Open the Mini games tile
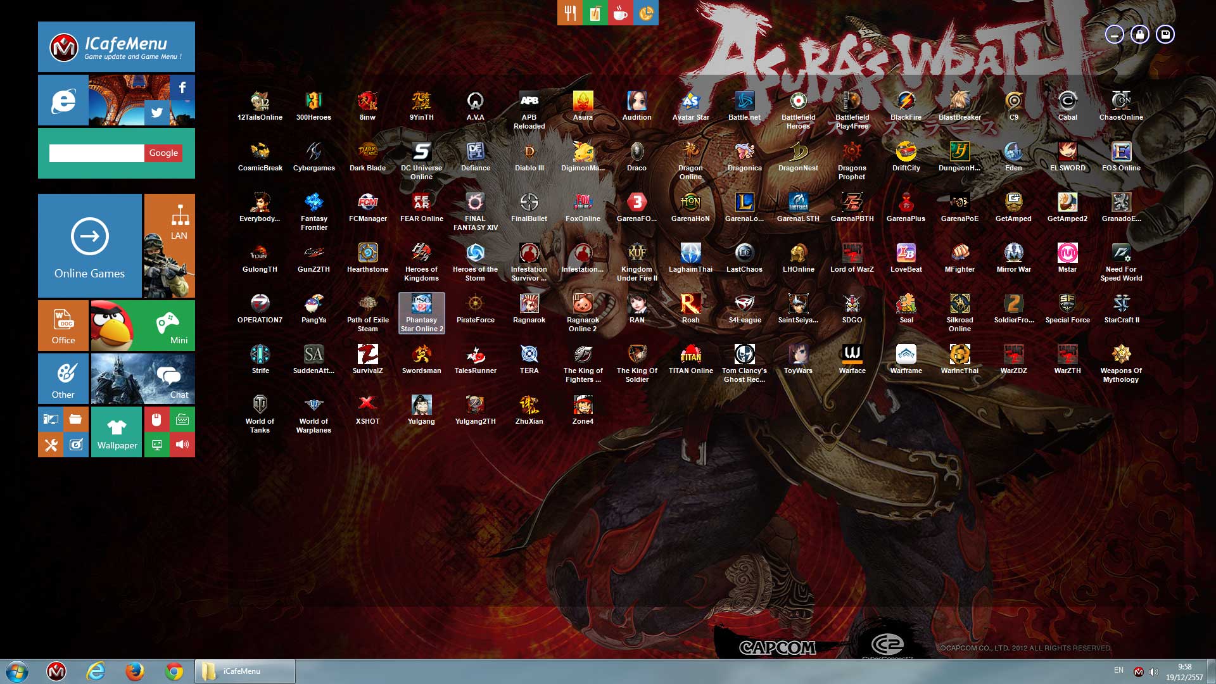This screenshot has width=1216, height=684. (143, 326)
